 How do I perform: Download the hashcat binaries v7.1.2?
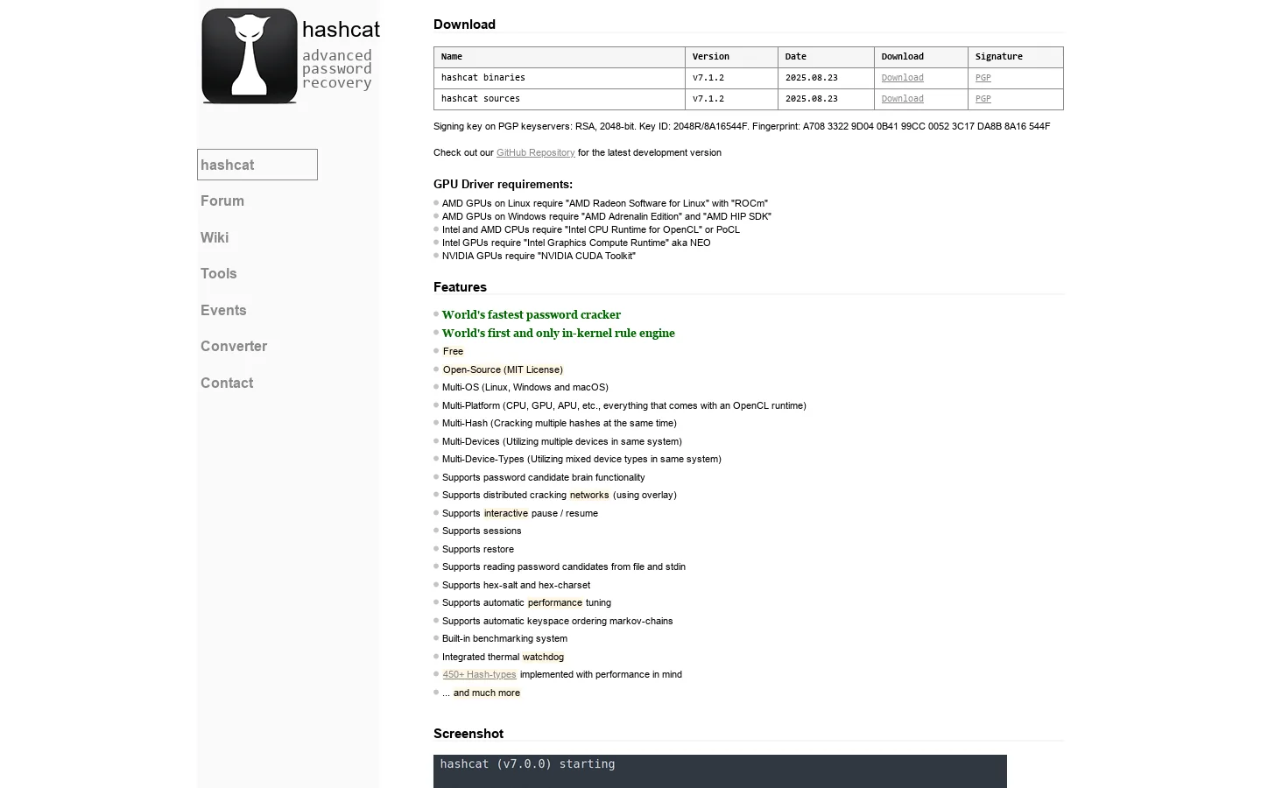coord(902,78)
